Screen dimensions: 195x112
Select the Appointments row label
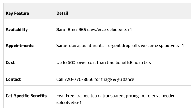pyautogui.click(x=20, y=46)
